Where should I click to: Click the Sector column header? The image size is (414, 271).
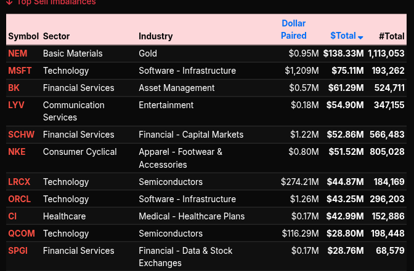pos(56,36)
